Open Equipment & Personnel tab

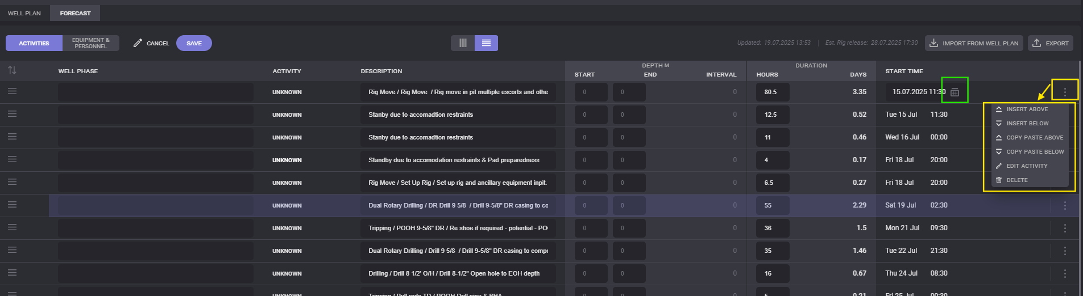pos(90,43)
